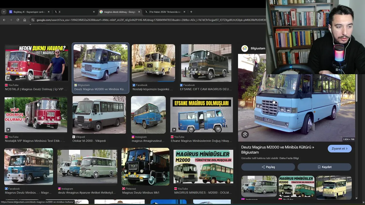The height and width of the screenshot is (205, 365).
Task: Click the Bilgiustam site name in preview header
Action: [x=258, y=48]
